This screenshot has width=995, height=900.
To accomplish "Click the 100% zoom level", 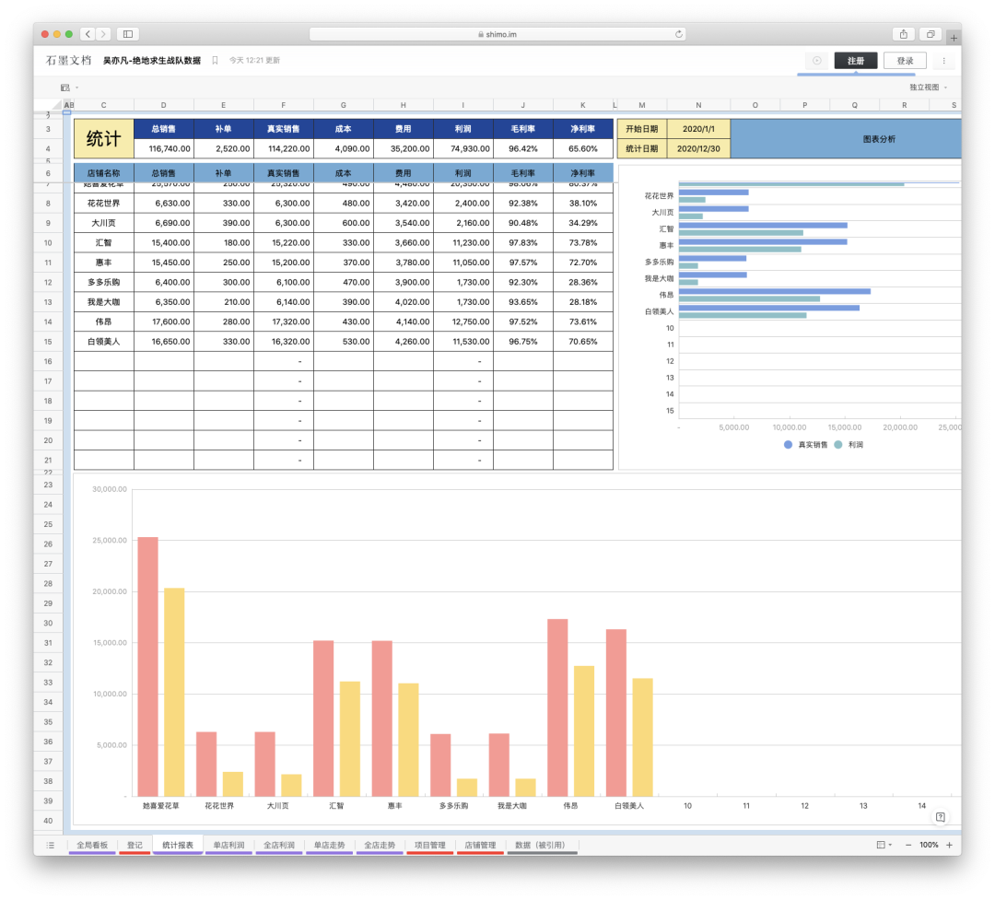I will pyautogui.click(x=929, y=845).
